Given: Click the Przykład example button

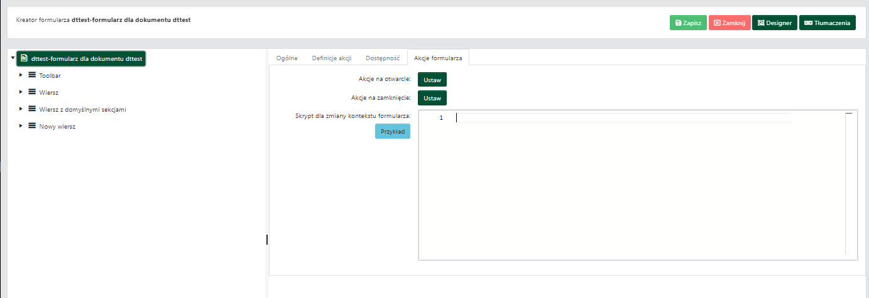Looking at the screenshot, I should 392,131.
